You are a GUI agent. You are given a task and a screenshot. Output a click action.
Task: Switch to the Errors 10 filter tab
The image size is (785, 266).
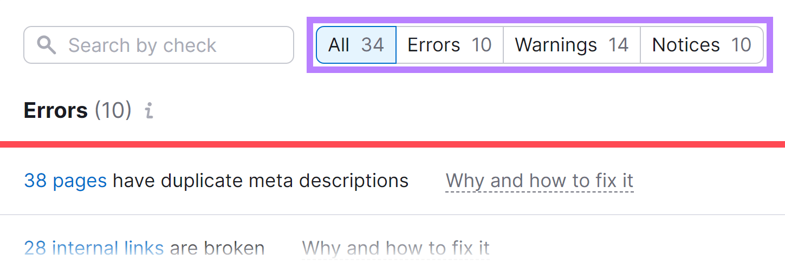tap(449, 45)
